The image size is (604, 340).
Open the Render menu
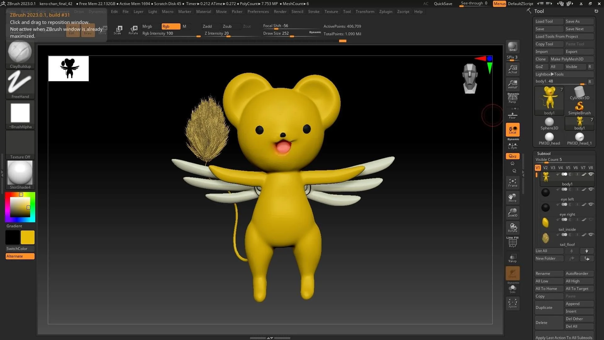tap(280, 12)
